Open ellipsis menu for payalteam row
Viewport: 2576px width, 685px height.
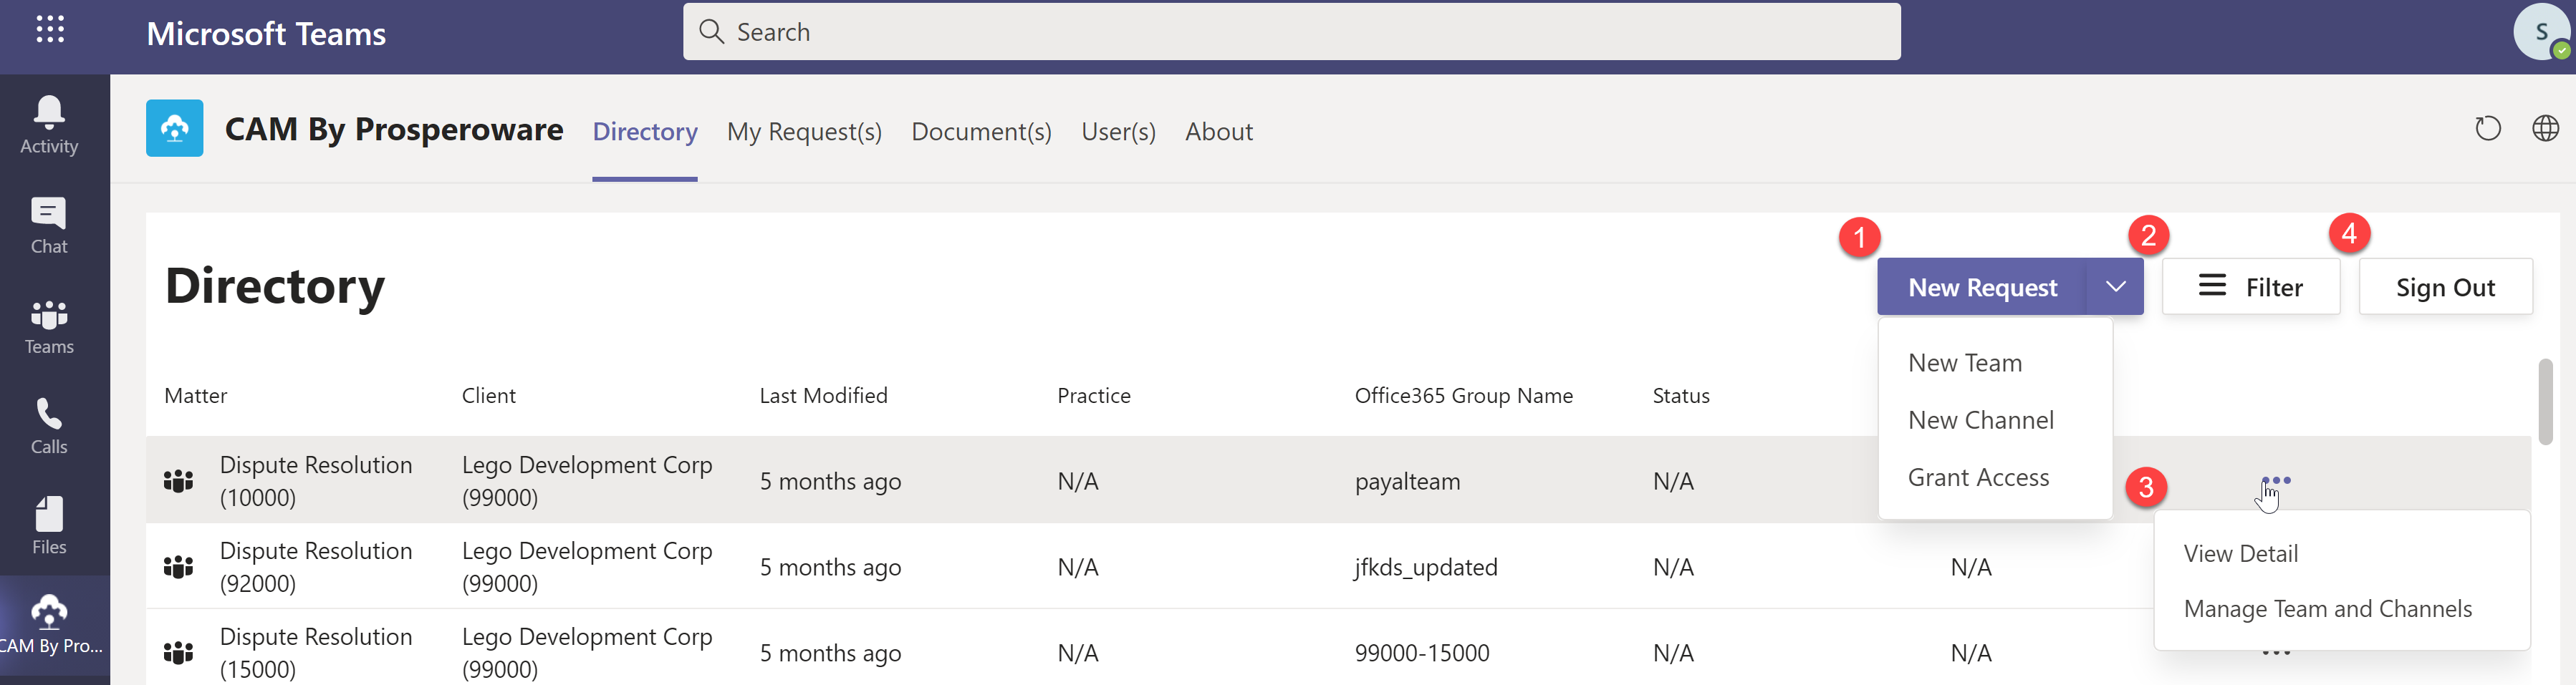[x=2276, y=480]
